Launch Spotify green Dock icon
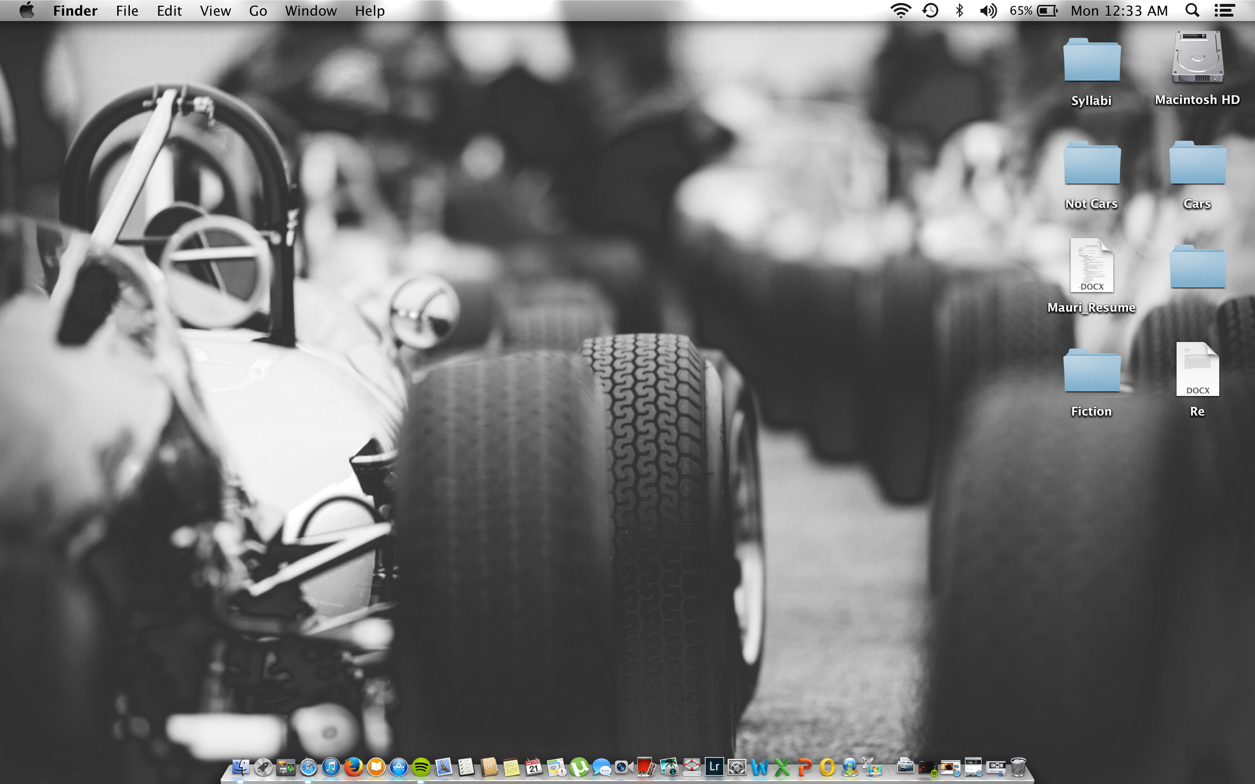1255x784 pixels. point(421,767)
